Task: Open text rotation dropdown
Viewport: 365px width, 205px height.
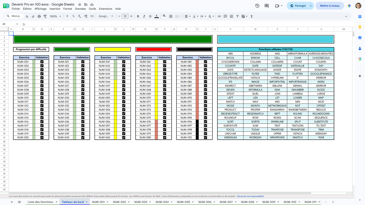Action: click(212, 16)
